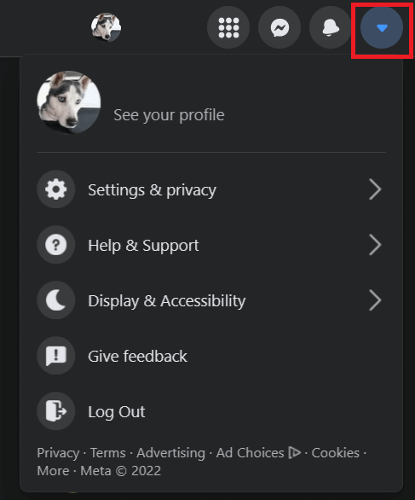
Task: Click the large husky profile picture
Action: point(69,102)
